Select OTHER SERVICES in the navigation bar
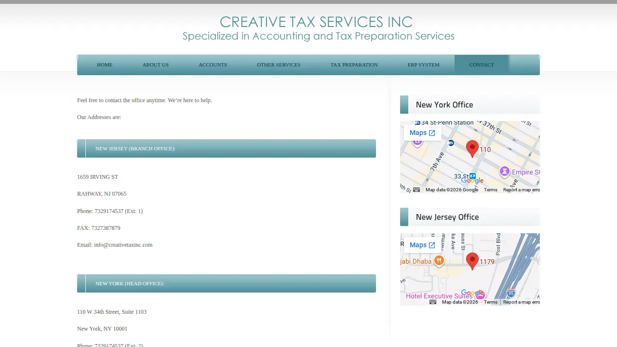This screenshot has width=617, height=347. click(x=279, y=65)
